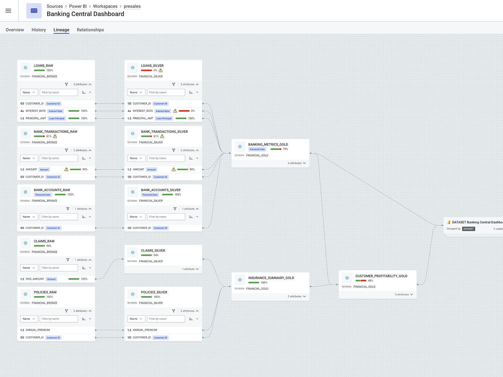Image resolution: width=503 pixels, height=377 pixels.
Task: Click the Databricks icon on BANKING_METRICS_GOLD
Action: [240, 146]
